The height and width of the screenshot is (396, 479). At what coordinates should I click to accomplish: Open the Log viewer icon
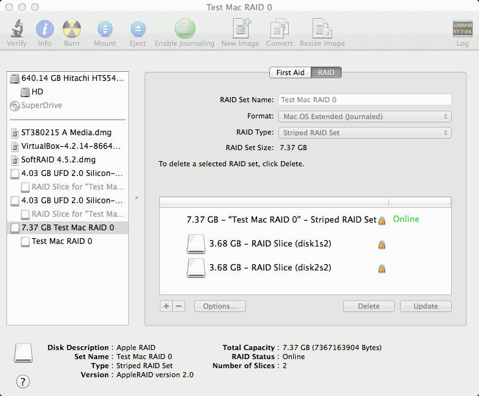(462, 30)
